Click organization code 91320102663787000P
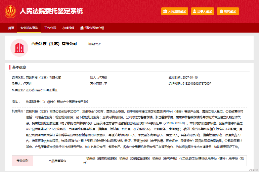 pos(197,84)
